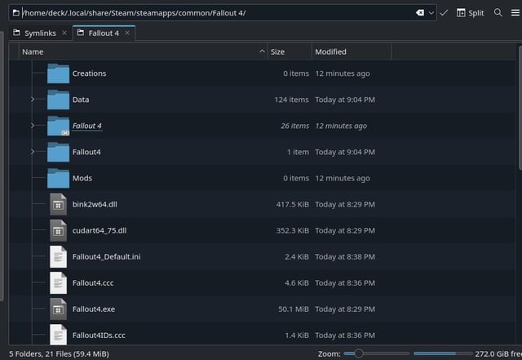The image size is (522, 360).
Task: Select the Fallout4.ccc file icon
Action: [58, 282]
